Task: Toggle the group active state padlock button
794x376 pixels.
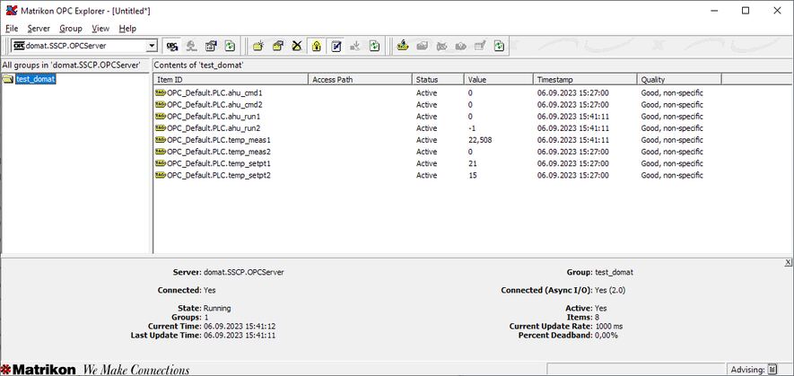Action: coord(316,46)
